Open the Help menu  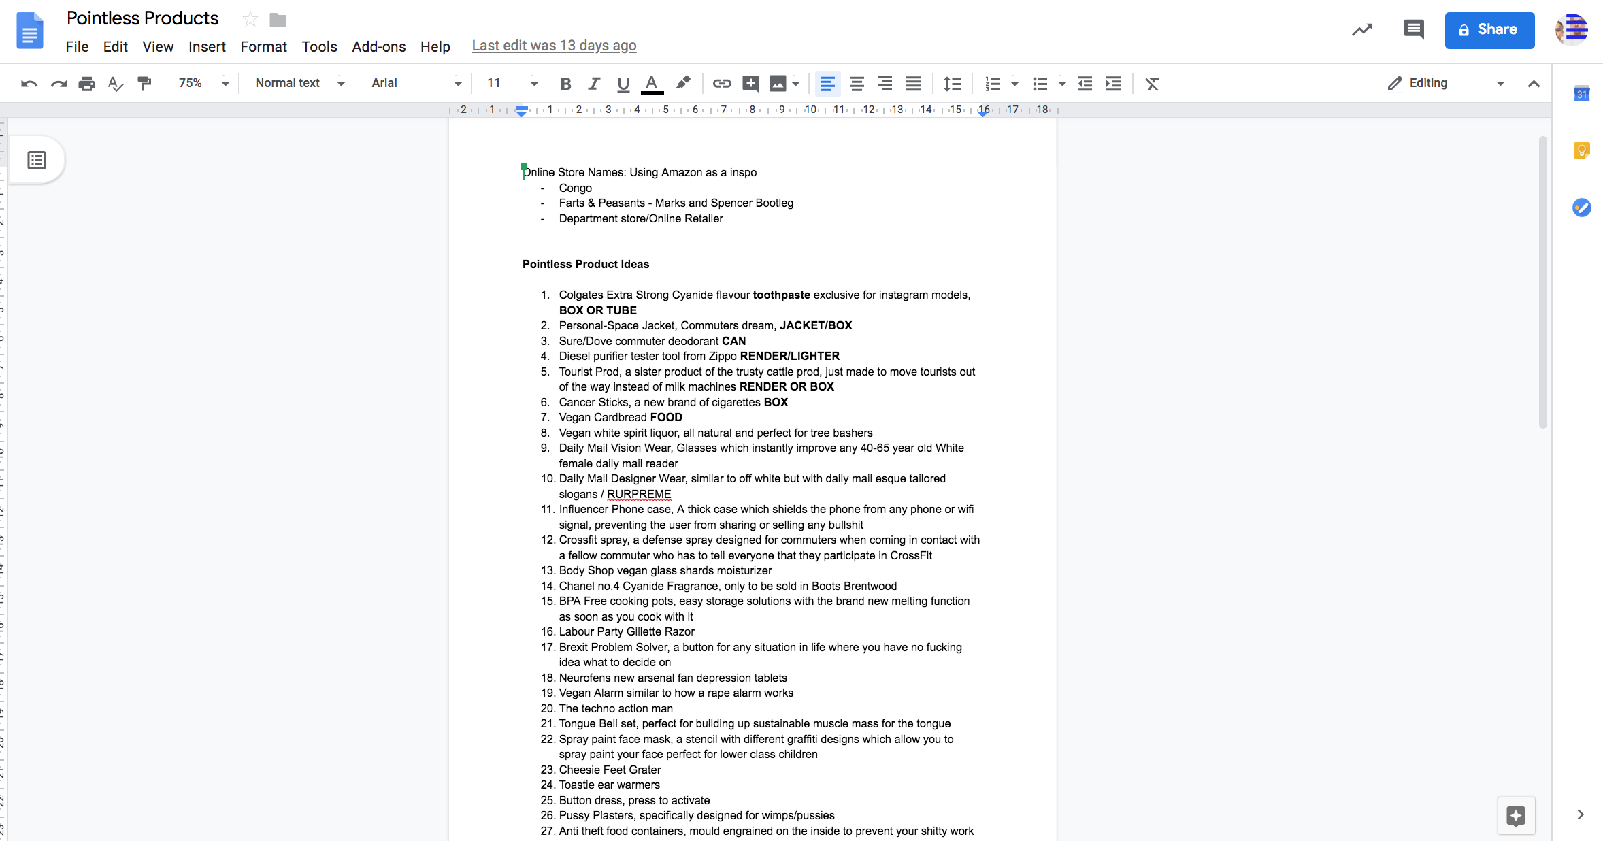(435, 46)
